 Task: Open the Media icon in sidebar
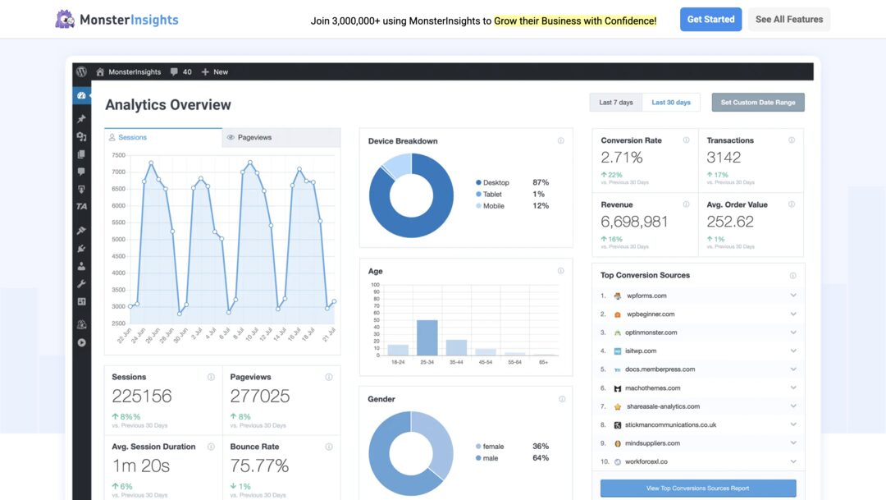coord(81,136)
